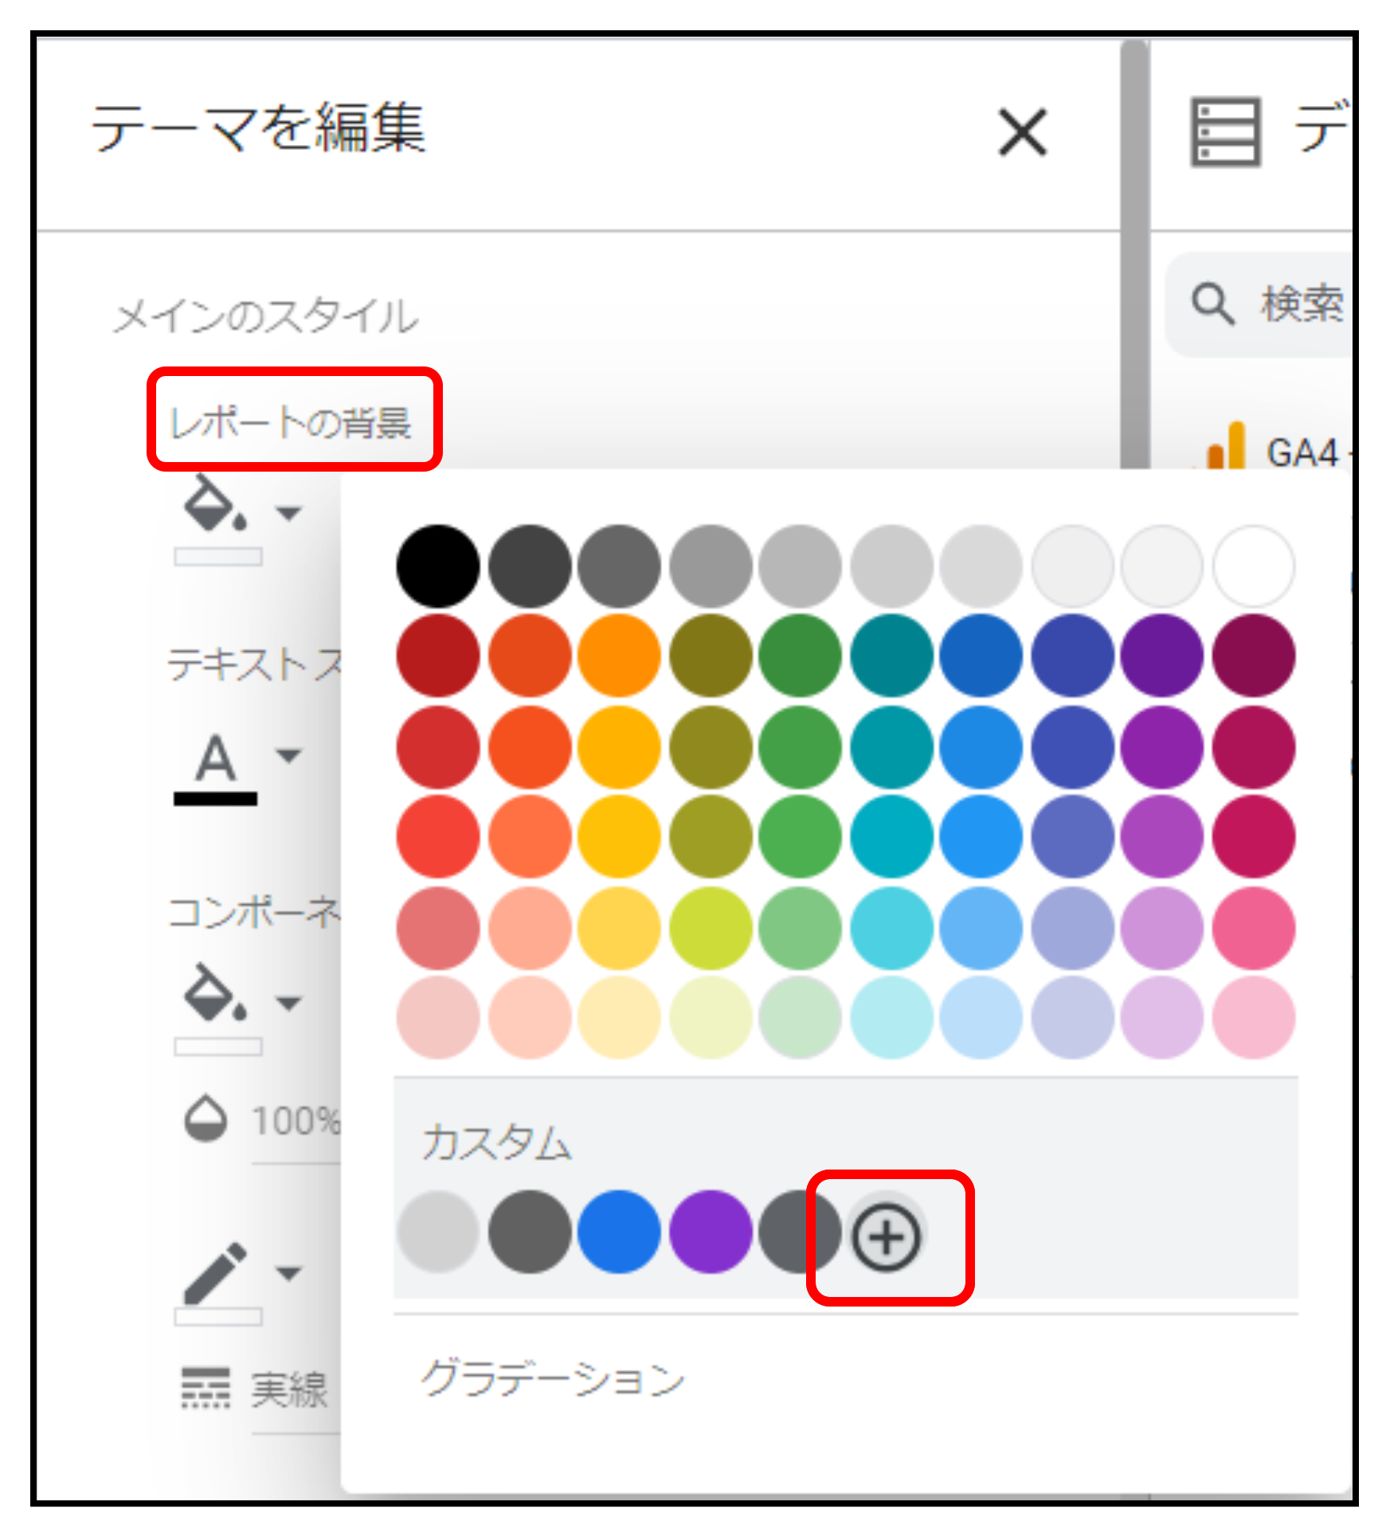The width and height of the screenshot is (1386, 1536).
Task: Click the data panel database icon
Action: [x=1225, y=131]
